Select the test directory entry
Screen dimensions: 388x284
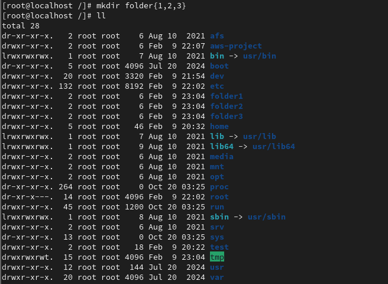coord(219,247)
